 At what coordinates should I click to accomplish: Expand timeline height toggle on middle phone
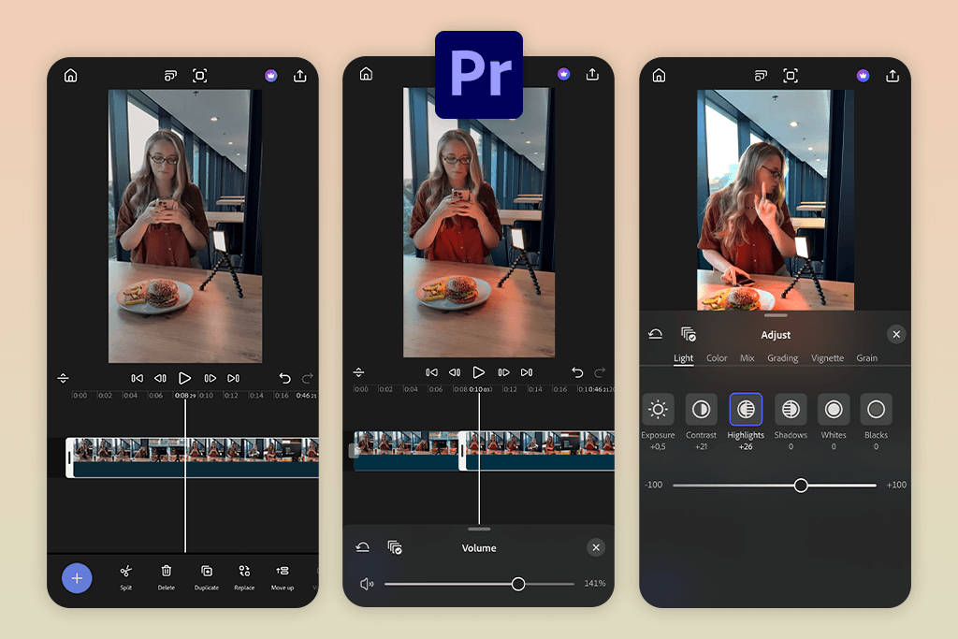tap(358, 372)
